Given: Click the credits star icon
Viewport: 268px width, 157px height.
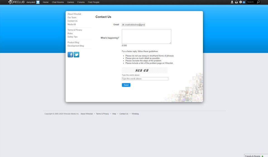Looking at the screenshot, I should (x=241, y=2).
